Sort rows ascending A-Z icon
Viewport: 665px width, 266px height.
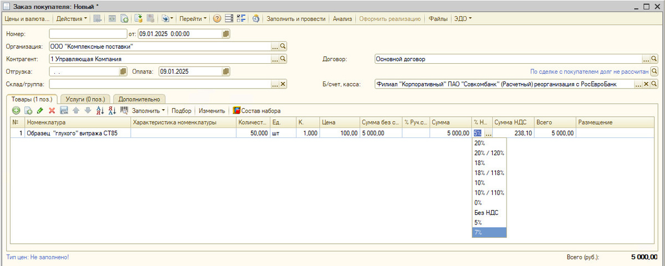coord(100,111)
